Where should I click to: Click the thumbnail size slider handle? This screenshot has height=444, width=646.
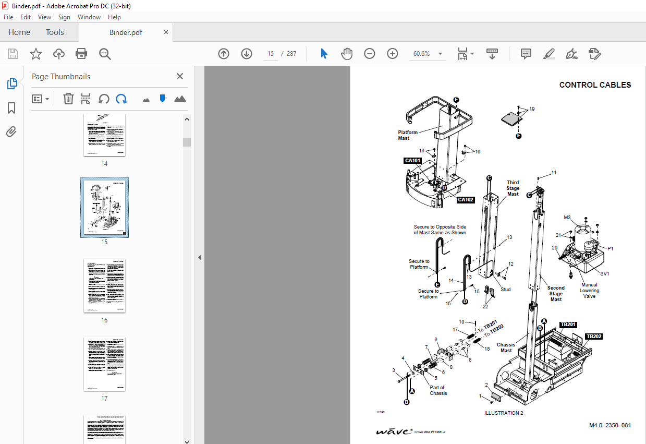pyautogui.click(x=163, y=98)
